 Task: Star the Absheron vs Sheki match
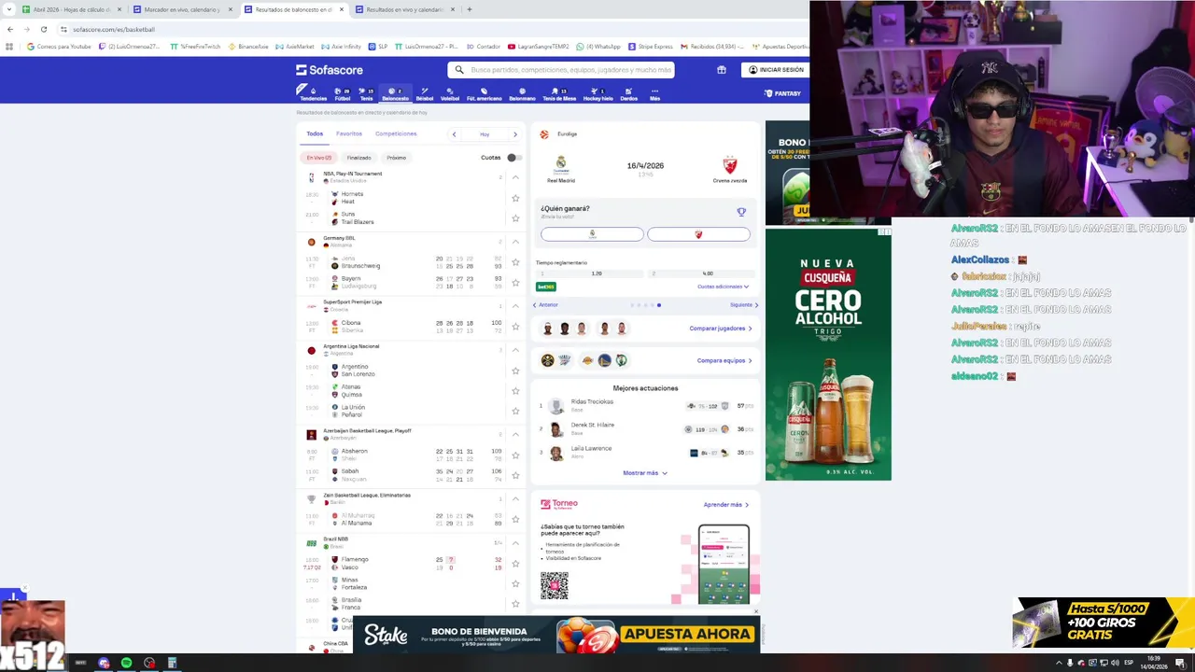[x=515, y=455]
